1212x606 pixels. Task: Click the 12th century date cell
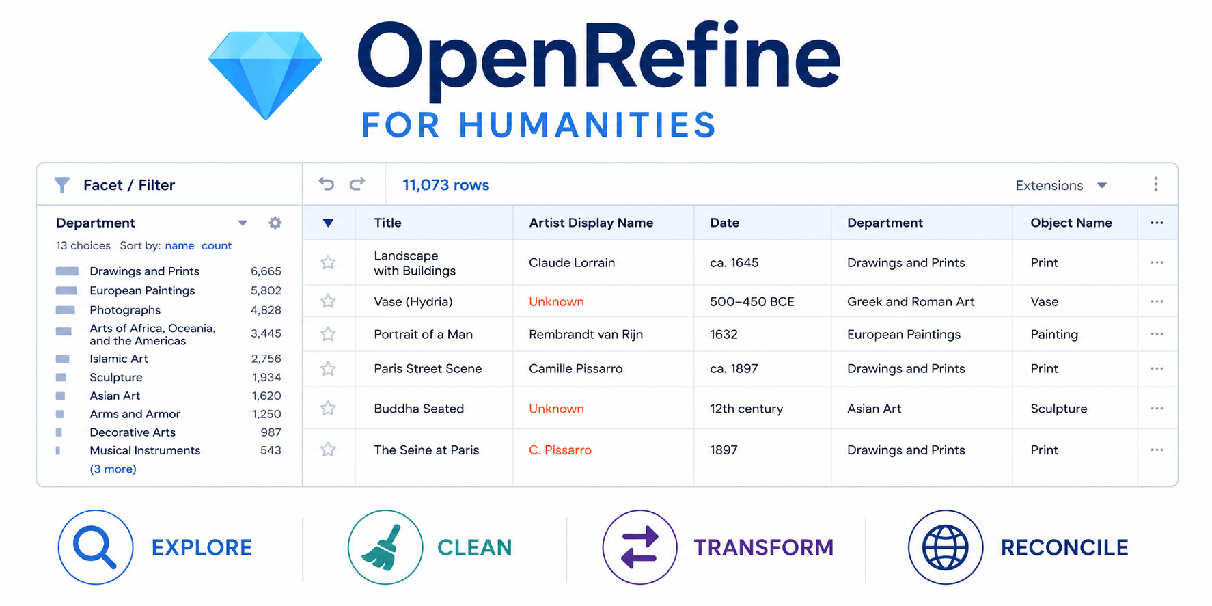[x=746, y=409]
